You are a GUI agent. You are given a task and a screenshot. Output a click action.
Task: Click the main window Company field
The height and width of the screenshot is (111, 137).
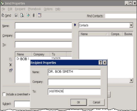point(43,35)
